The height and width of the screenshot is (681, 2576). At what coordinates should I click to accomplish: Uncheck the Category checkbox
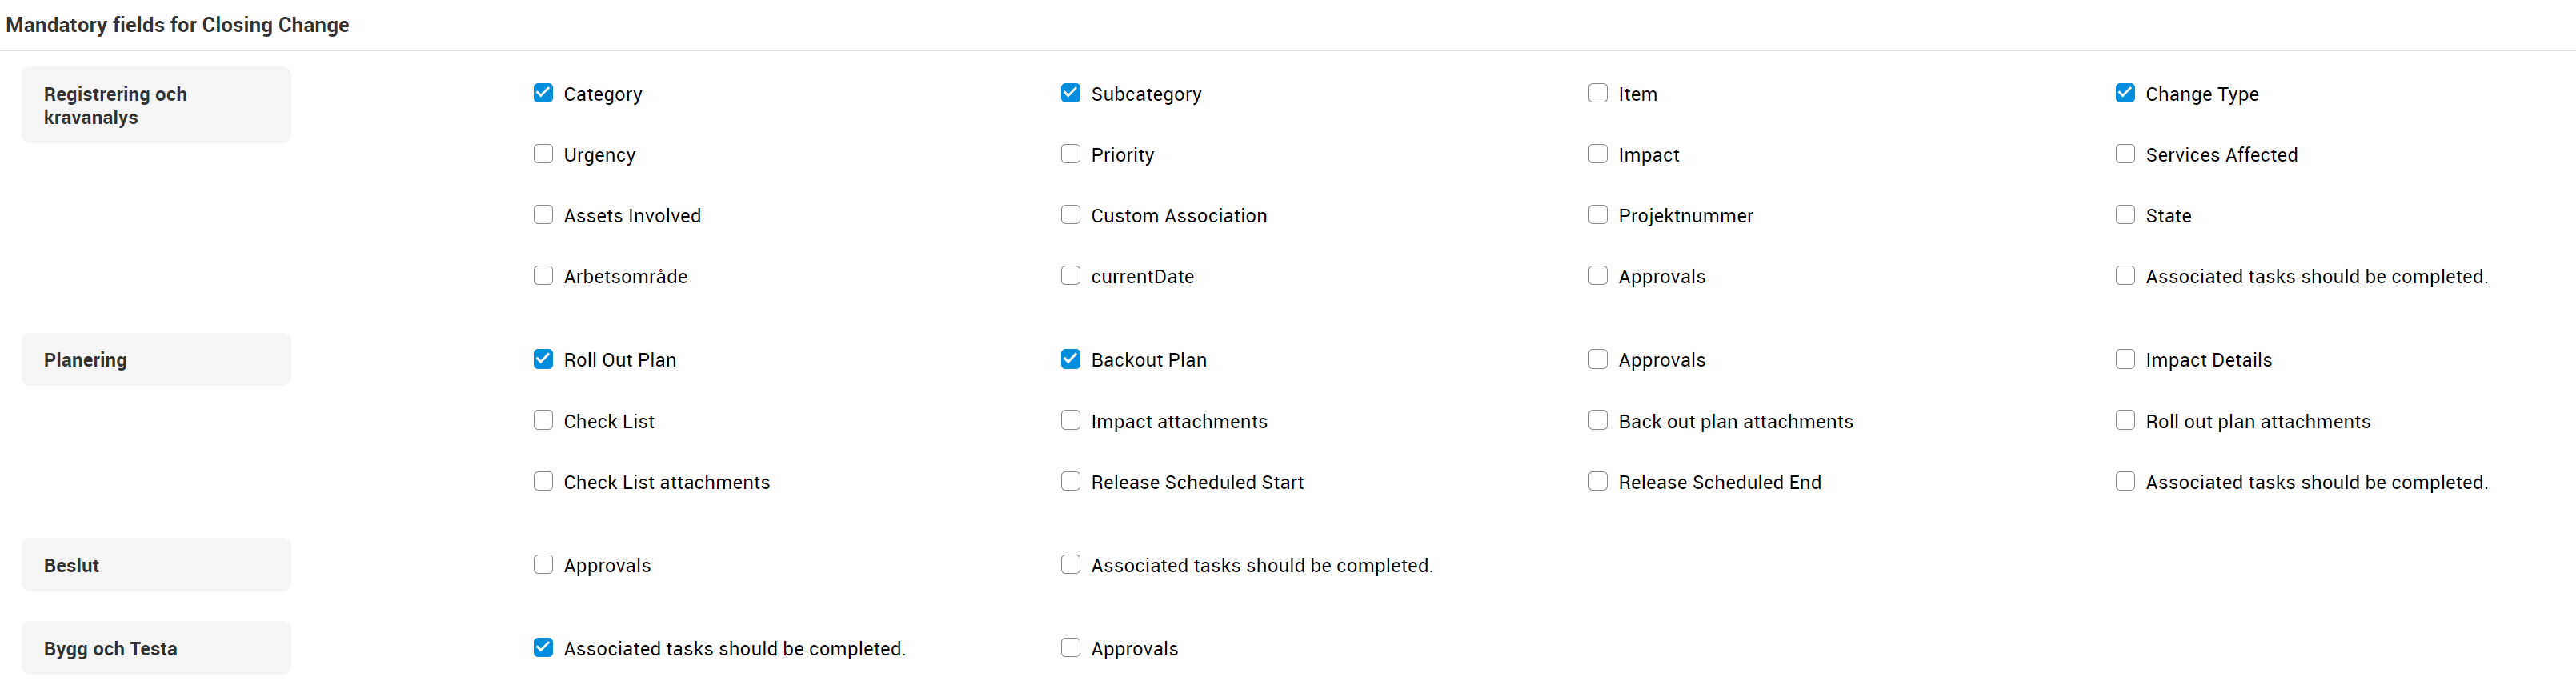[x=543, y=93]
